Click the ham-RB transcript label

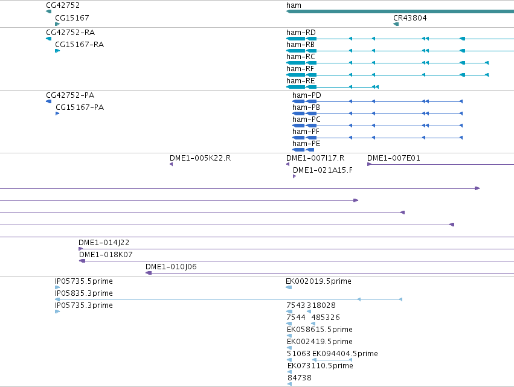[x=301, y=44]
